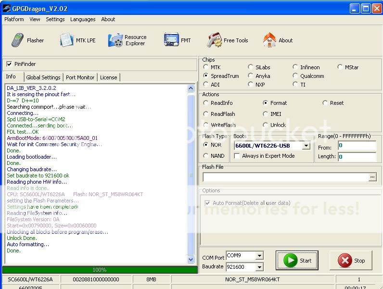The image size is (383, 289).
Task: Open Free Tools toolbox icon
Action: click(214, 40)
